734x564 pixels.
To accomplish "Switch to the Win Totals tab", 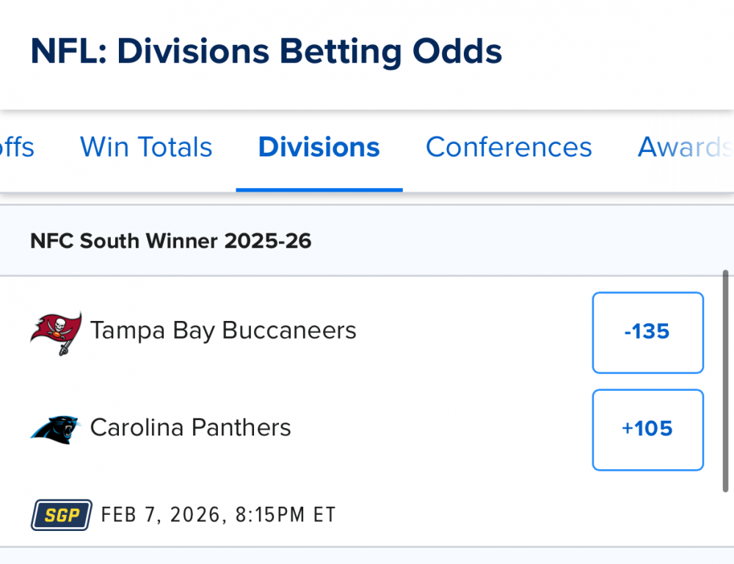I will pos(146,148).
